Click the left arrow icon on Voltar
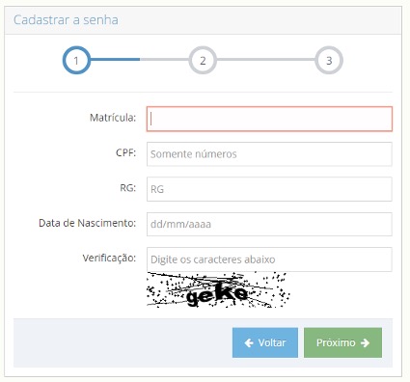The width and height of the screenshot is (410, 382). [249, 343]
